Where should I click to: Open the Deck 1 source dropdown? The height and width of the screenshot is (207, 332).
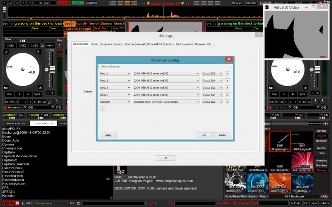point(115,74)
